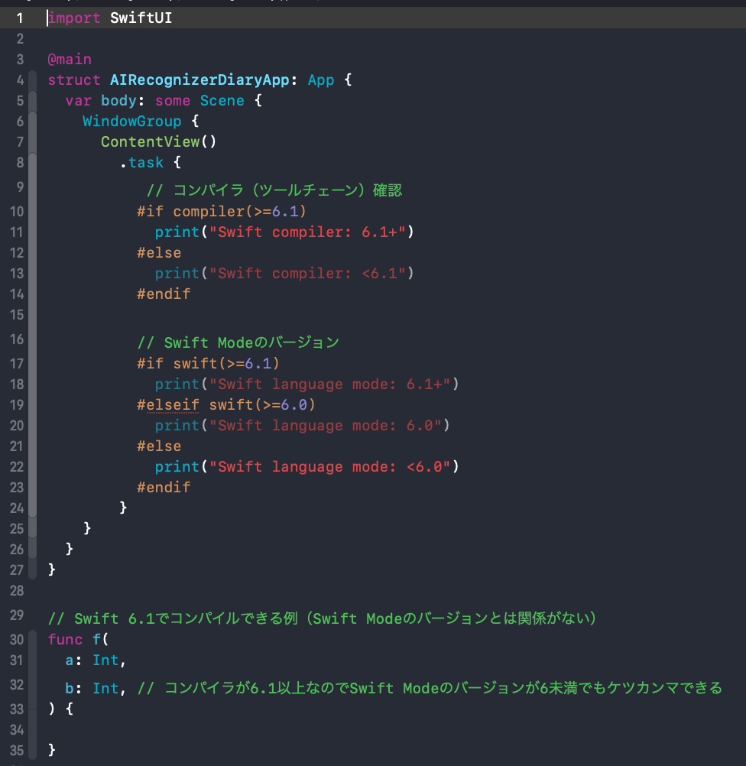Click 'WindowGroup' on line 6
The height and width of the screenshot is (766, 746).
(132, 121)
